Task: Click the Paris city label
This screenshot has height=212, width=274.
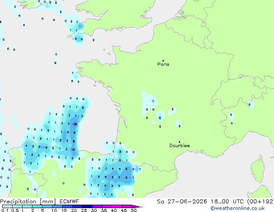Action: tap(163, 64)
